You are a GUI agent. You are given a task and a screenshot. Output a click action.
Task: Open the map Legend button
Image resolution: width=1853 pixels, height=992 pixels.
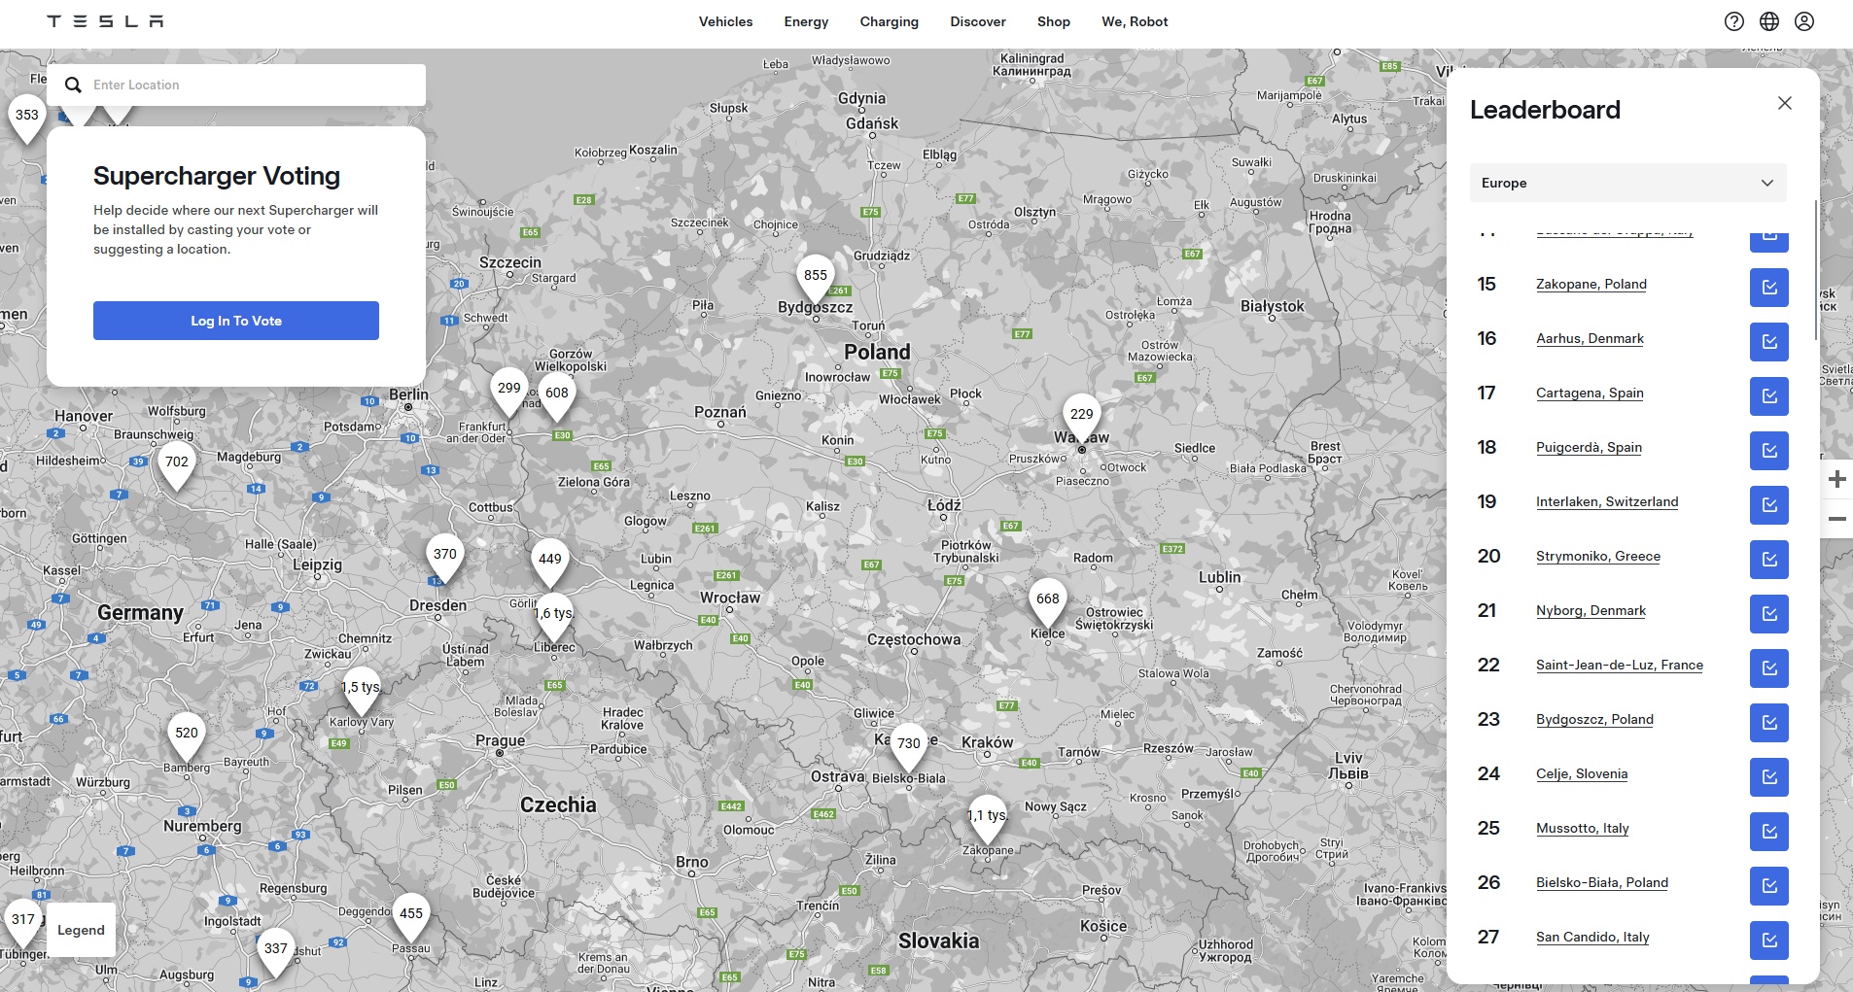pos(81,930)
